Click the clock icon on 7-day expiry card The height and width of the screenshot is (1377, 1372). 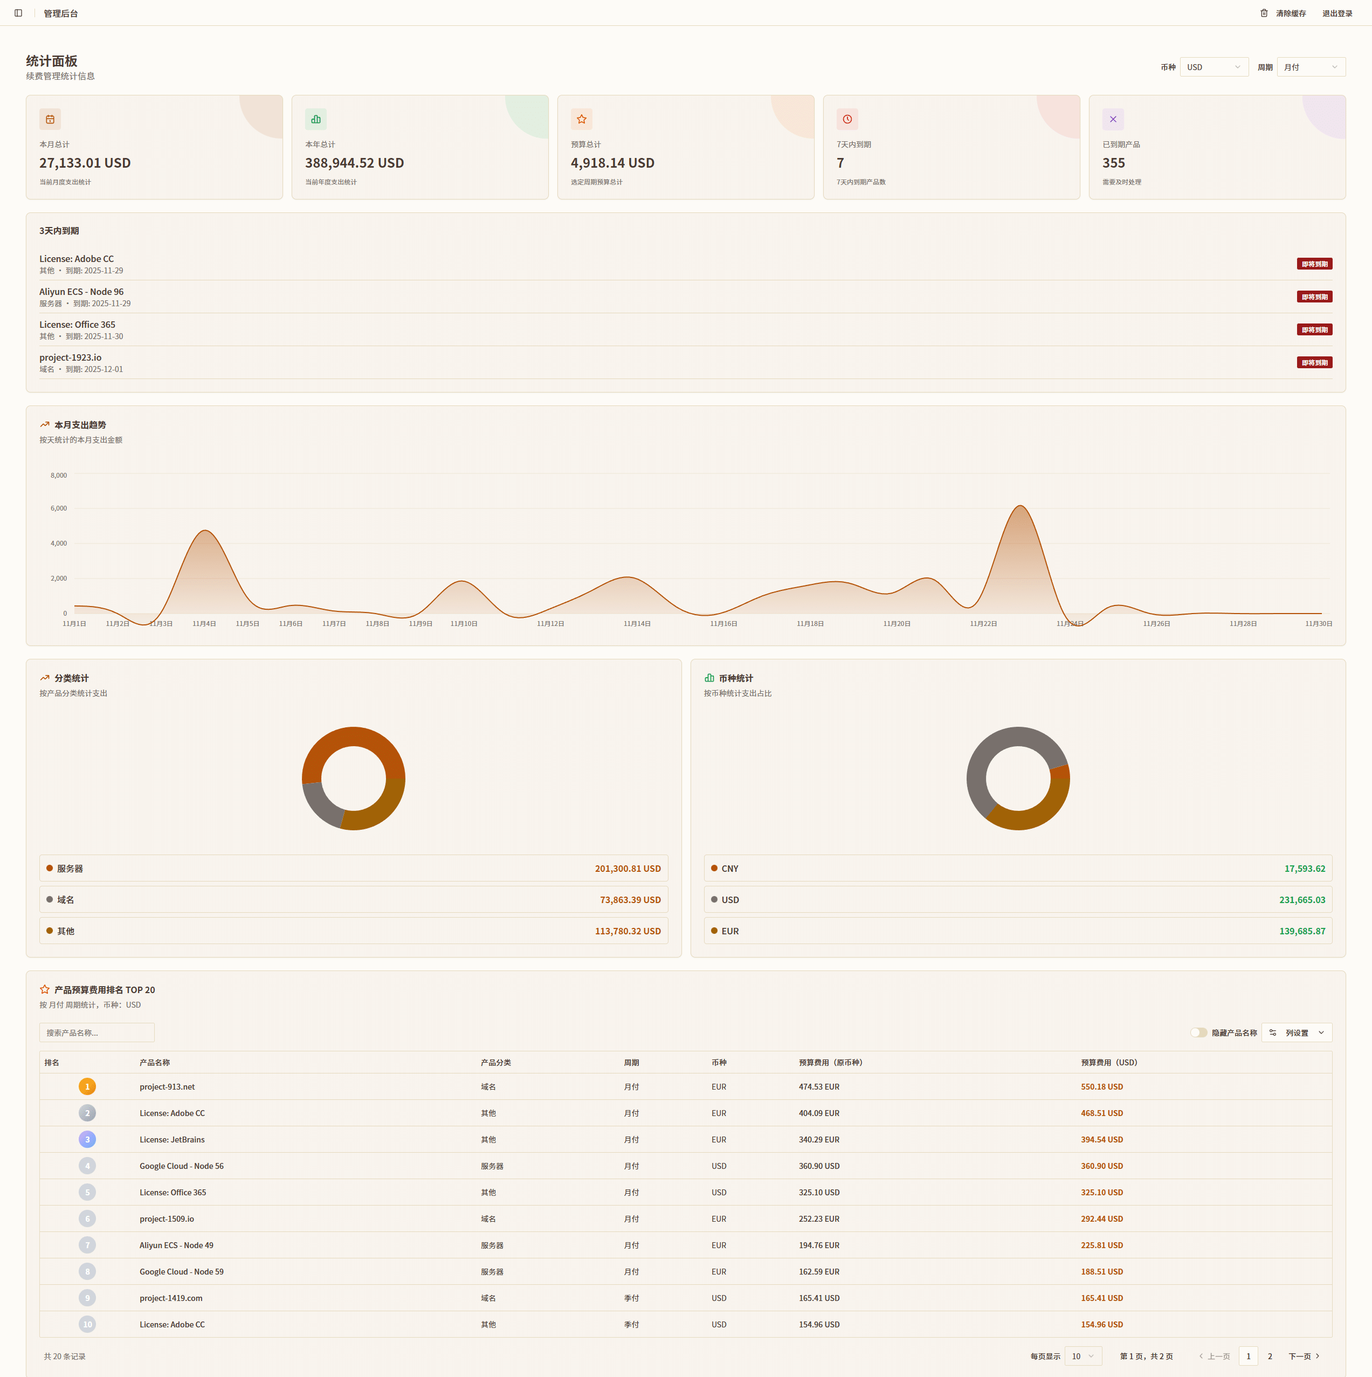pyautogui.click(x=847, y=119)
